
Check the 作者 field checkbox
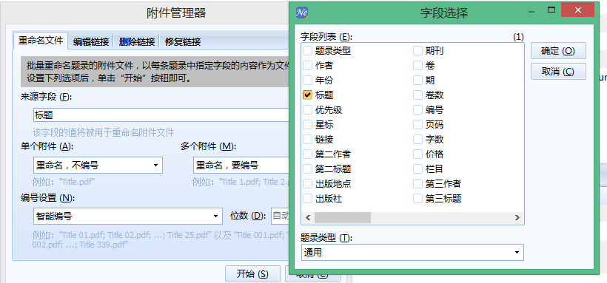[x=307, y=65]
